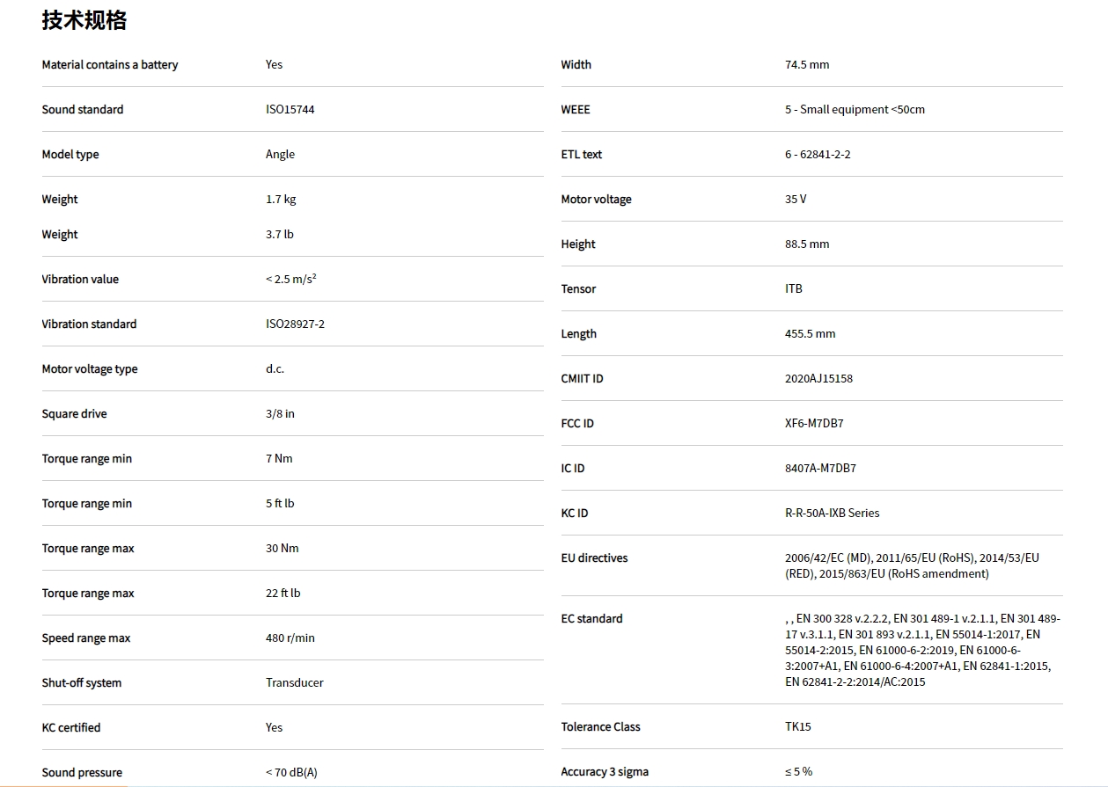Select the ISO28927-2 vibration standard value

pyautogui.click(x=295, y=324)
